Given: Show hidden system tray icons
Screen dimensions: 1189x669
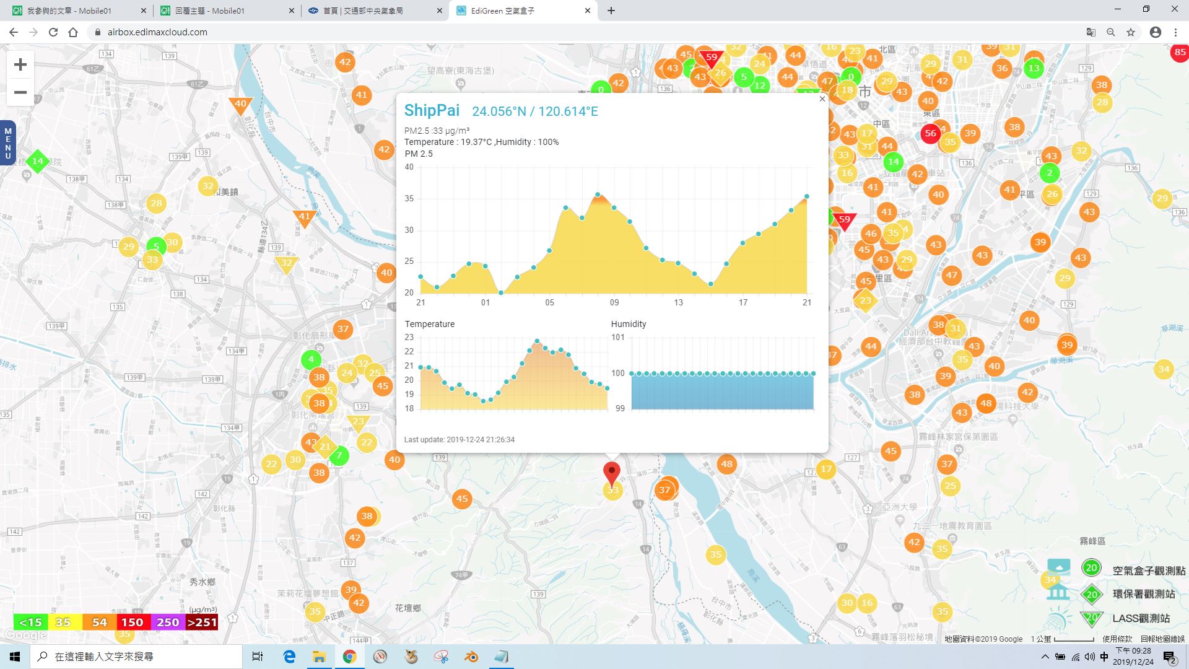Looking at the screenshot, I should tap(1045, 657).
